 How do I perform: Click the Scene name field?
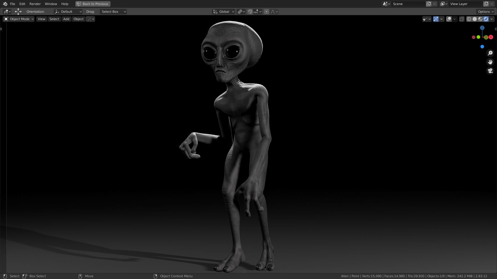(x=408, y=4)
